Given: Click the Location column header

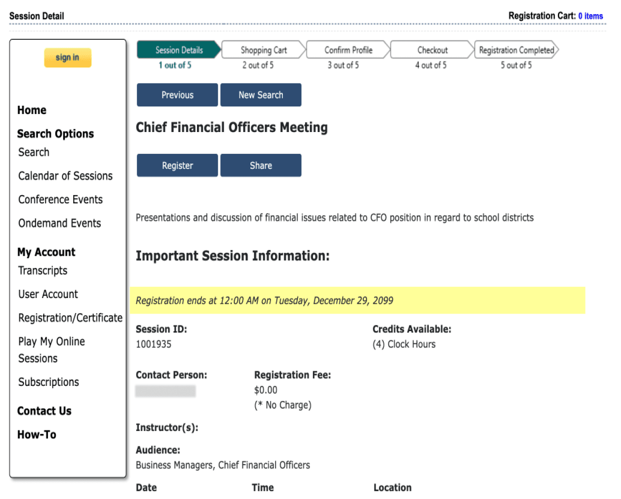Looking at the screenshot, I should tap(392, 488).
